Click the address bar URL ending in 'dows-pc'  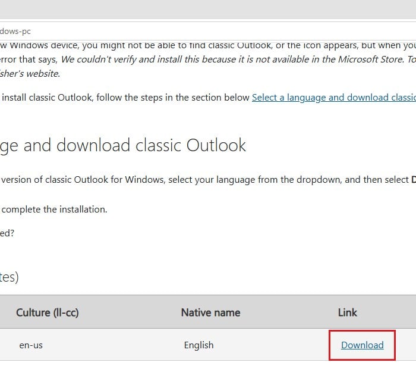tap(15, 32)
